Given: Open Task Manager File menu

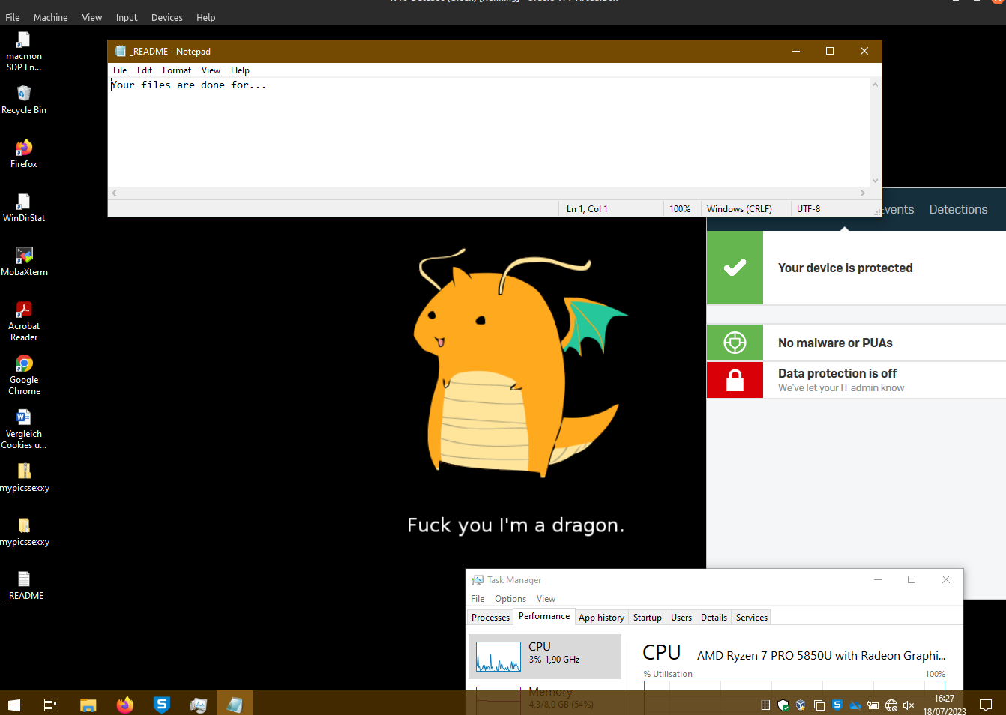Looking at the screenshot, I should [478, 599].
